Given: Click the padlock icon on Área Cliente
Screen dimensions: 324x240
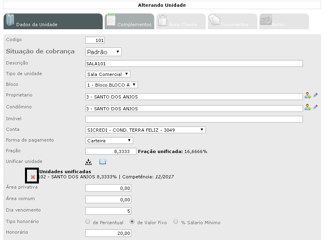Looking at the screenshot, I should tap(163, 20).
